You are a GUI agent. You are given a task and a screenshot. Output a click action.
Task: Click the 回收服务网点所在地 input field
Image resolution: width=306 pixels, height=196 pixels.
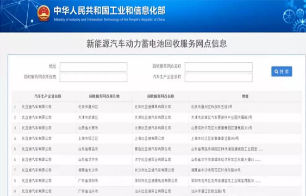point(93,77)
